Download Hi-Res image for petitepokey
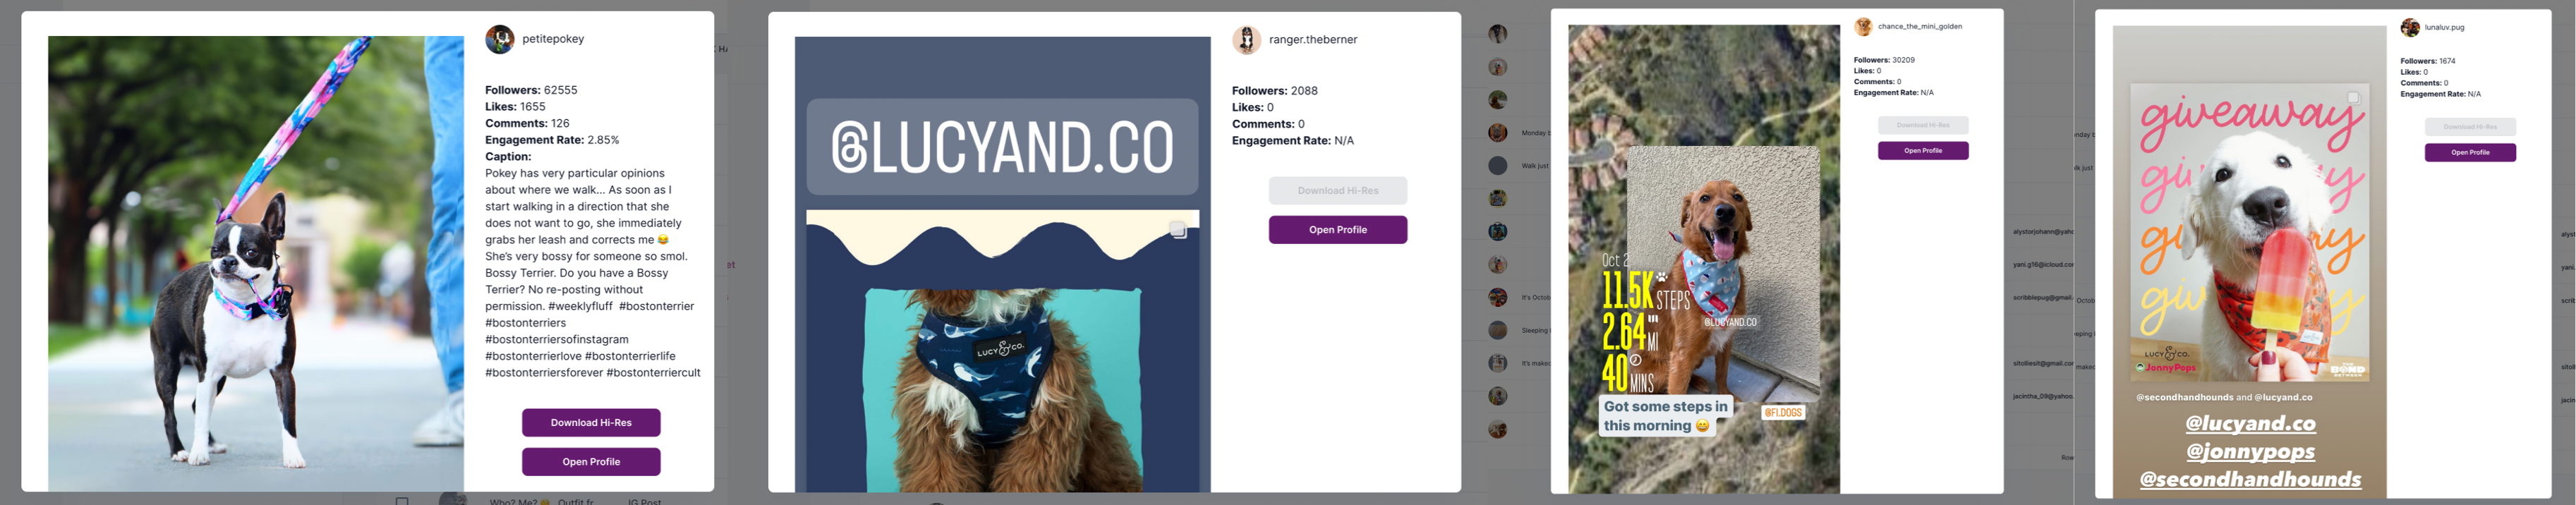 tap(591, 423)
